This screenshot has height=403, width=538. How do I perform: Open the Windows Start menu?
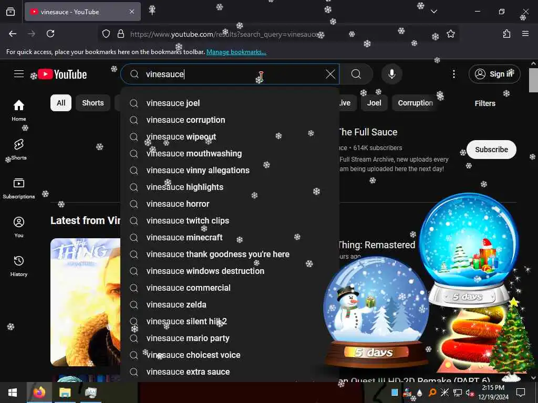(13, 393)
